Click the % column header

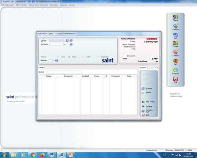pos(106,76)
